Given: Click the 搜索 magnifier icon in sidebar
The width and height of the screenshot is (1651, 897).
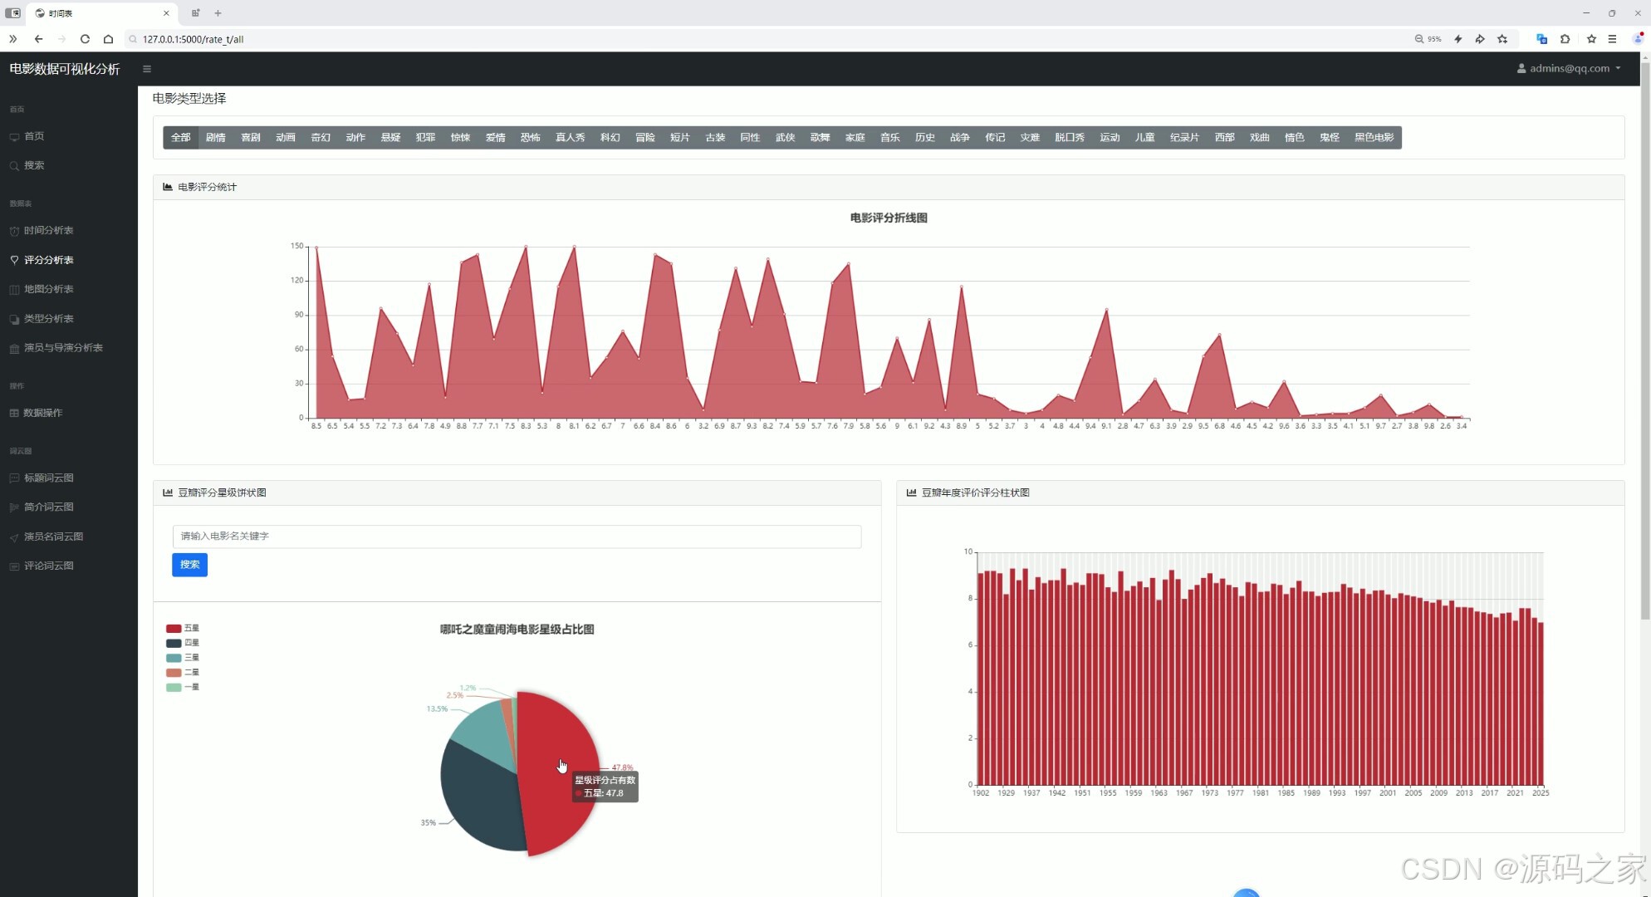Looking at the screenshot, I should tap(14, 165).
